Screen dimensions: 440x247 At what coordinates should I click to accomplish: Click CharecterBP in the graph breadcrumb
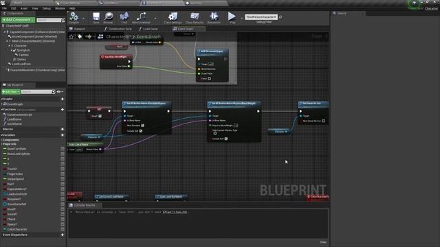coord(118,36)
